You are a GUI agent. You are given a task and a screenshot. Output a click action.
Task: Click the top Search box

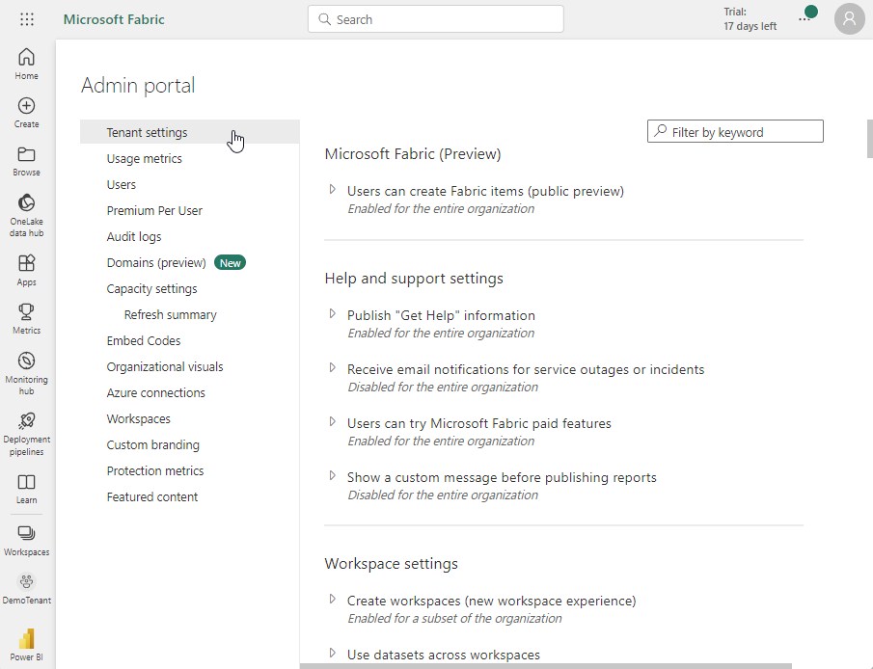[436, 19]
